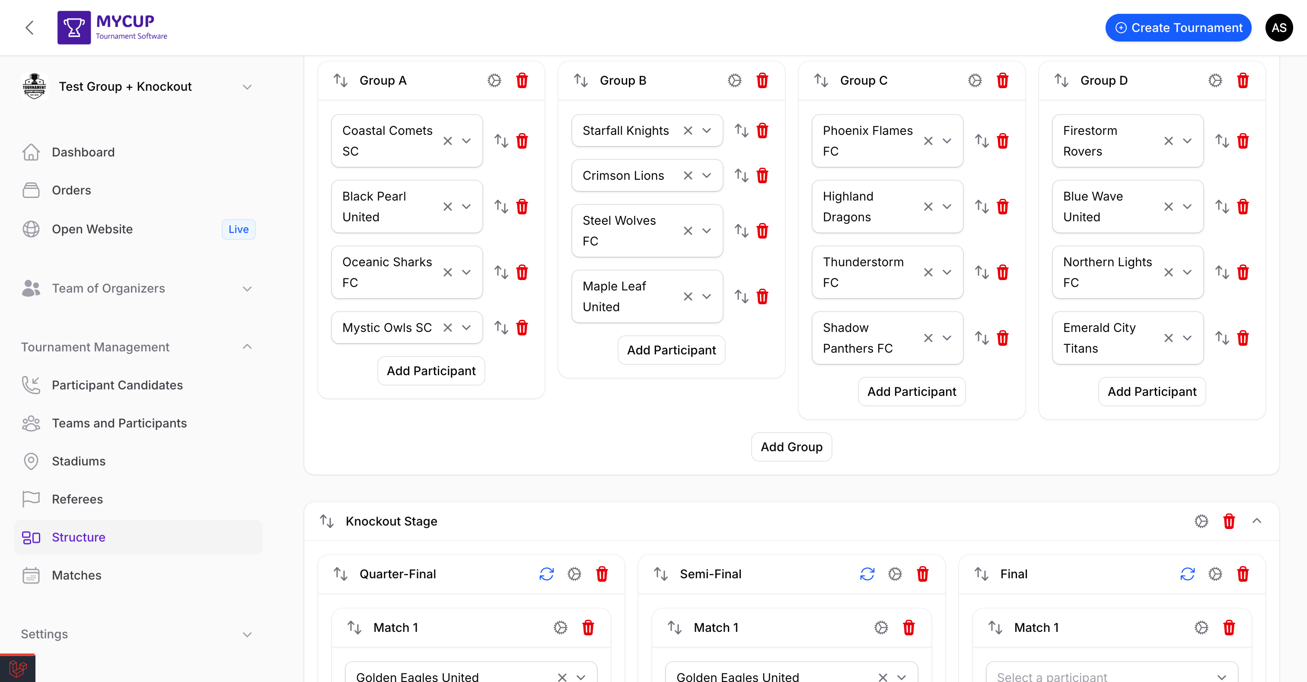This screenshot has width=1307, height=682.
Task: Clear Starfall Knights selection with X
Action: point(688,131)
